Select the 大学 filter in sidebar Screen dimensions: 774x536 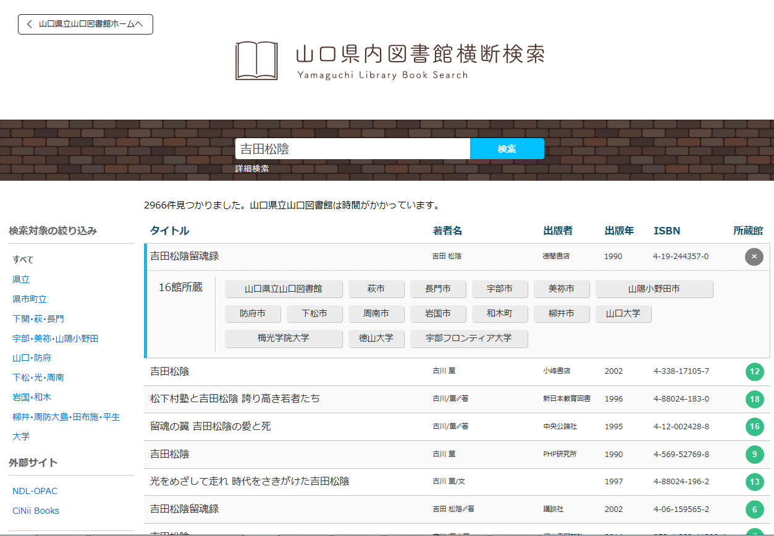point(21,436)
